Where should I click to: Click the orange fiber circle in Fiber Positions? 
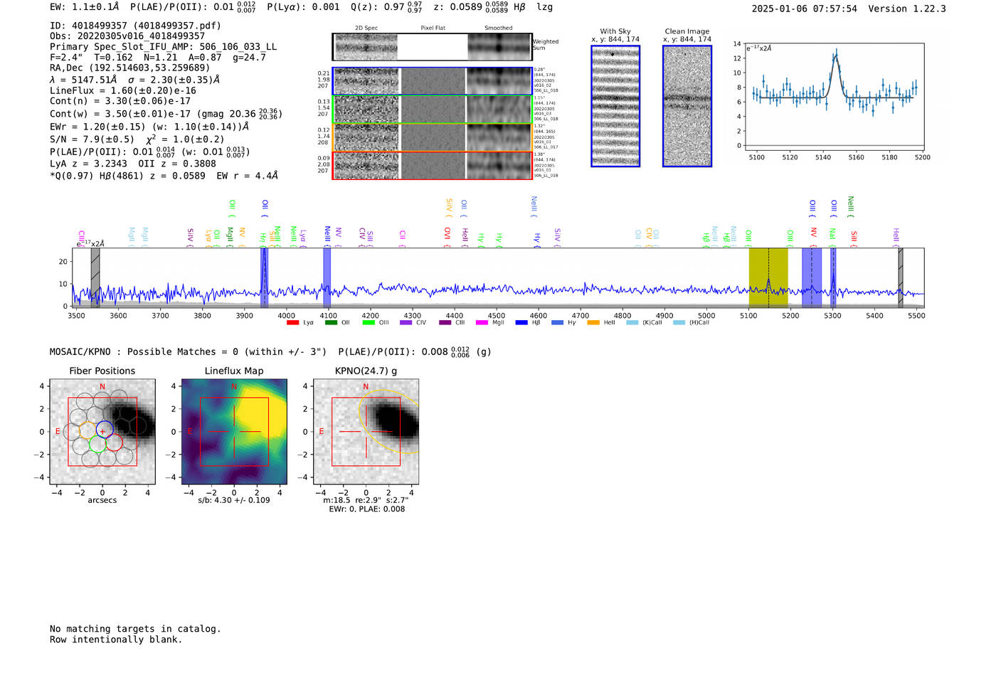[88, 429]
